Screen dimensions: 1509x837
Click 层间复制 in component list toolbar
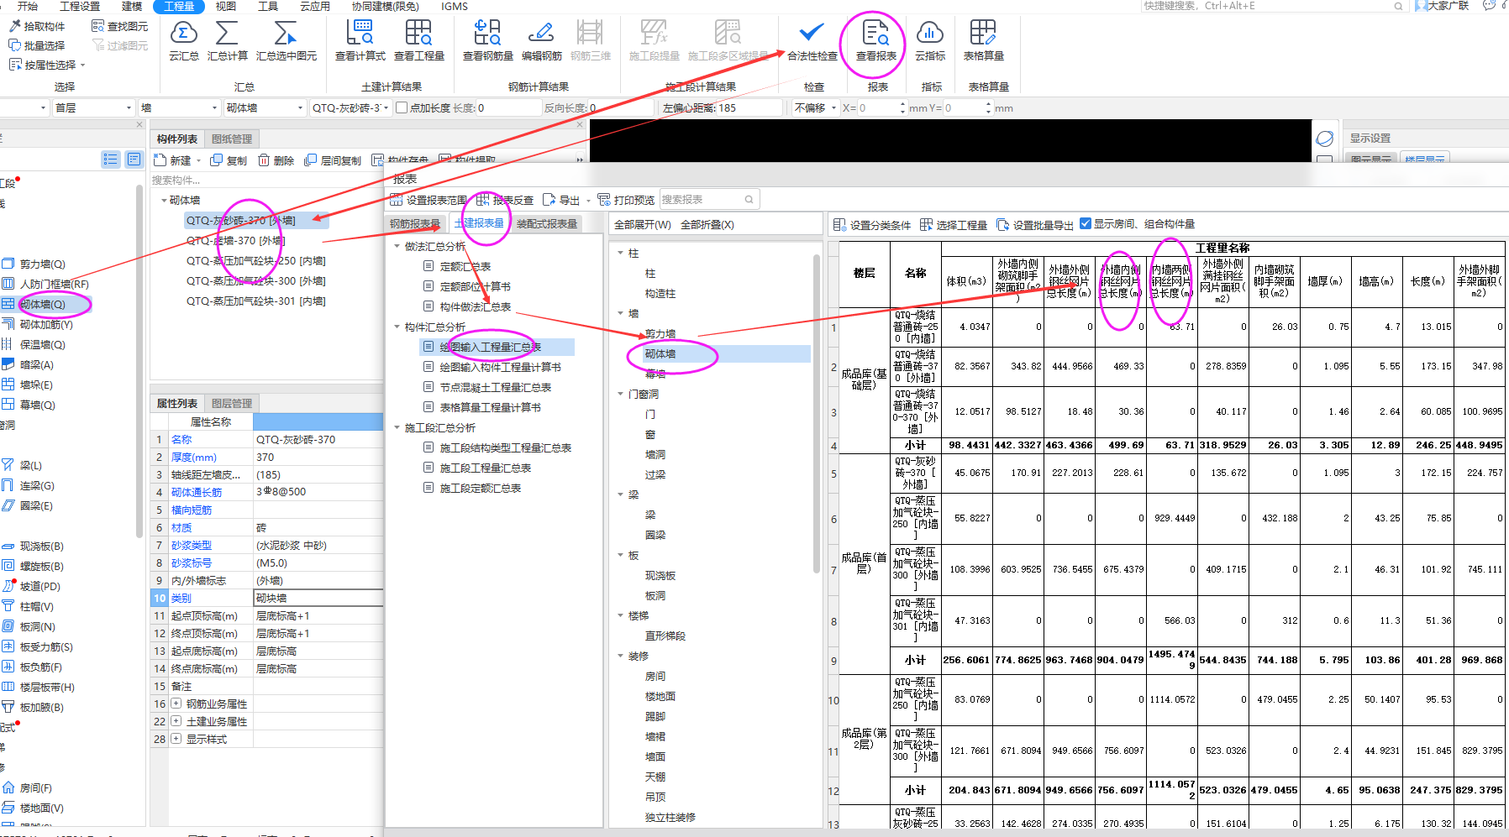pos(333,160)
